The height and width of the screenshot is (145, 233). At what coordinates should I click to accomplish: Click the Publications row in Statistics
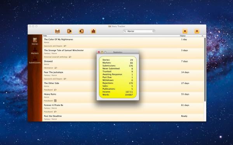coord(118,89)
